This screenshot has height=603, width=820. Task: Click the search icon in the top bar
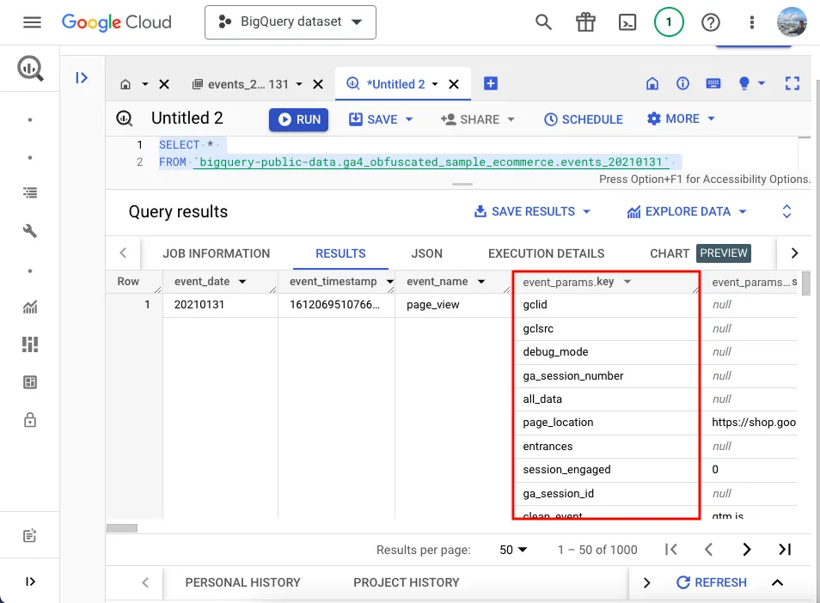click(x=543, y=22)
